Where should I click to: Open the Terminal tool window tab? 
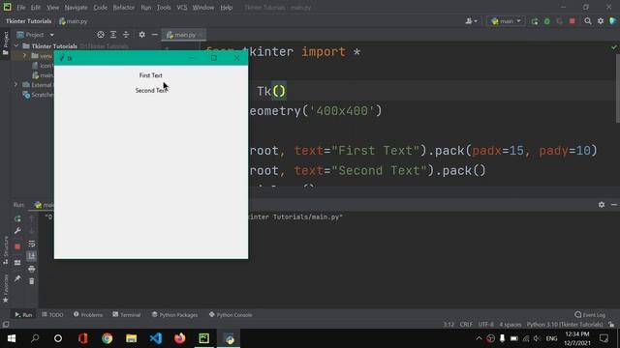coord(127,315)
